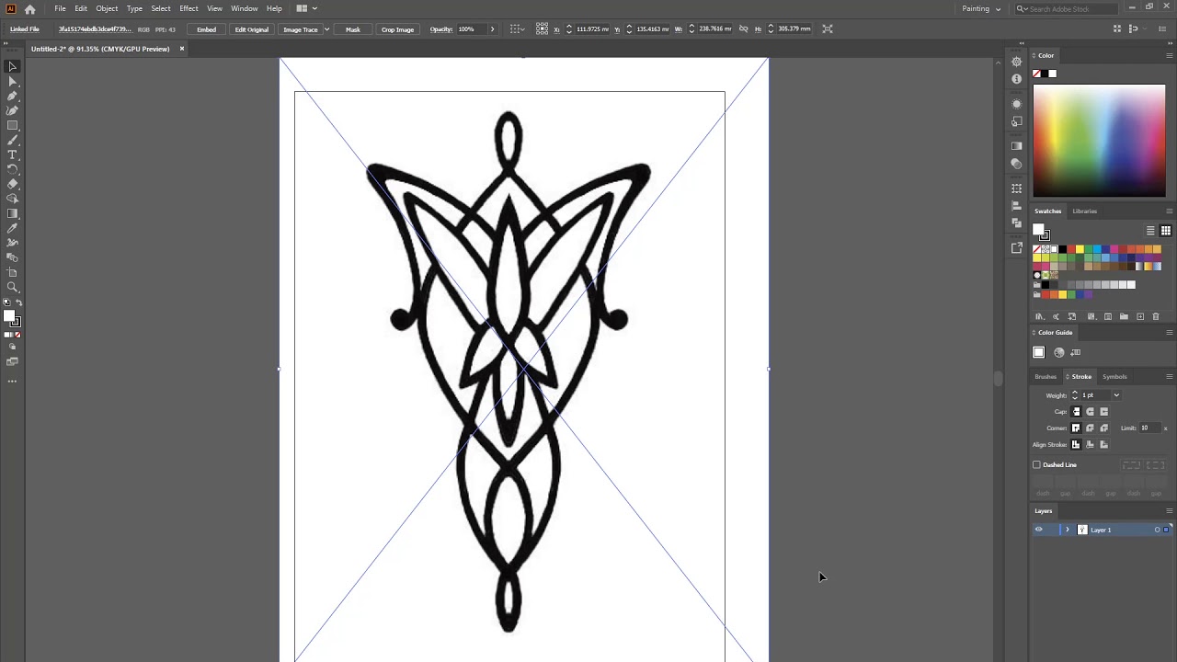Open the Edit Toolbar three dots
1177x662 pixels.
click(13, 381)
